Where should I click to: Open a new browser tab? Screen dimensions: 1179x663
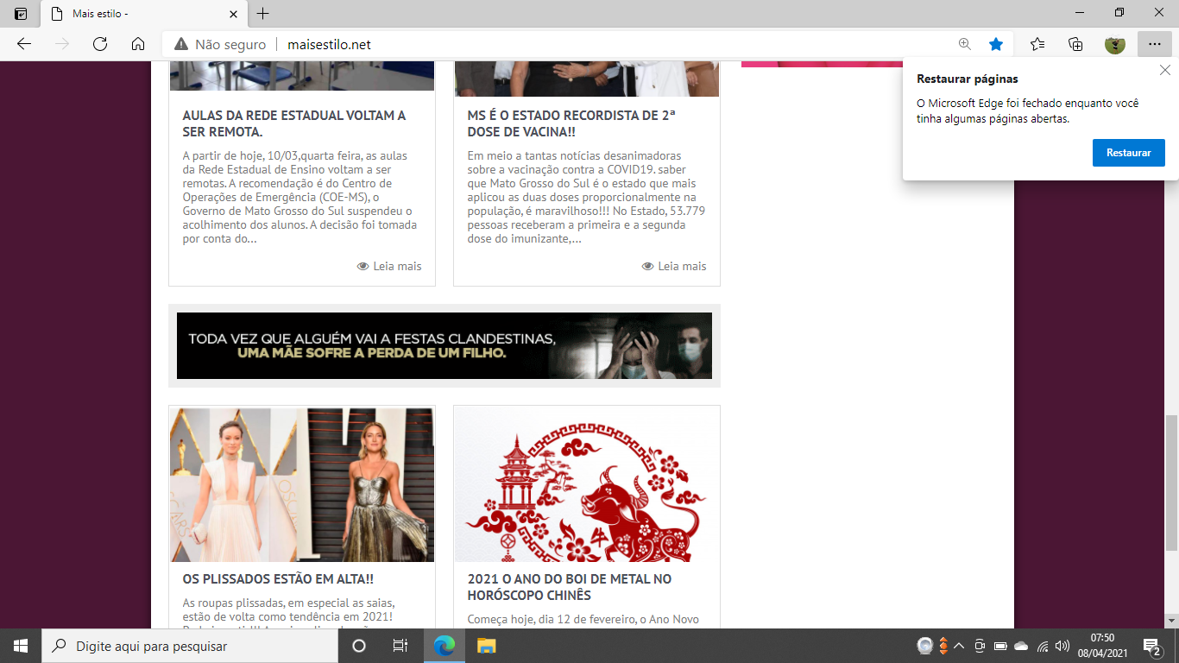click(x=263, y=14)
